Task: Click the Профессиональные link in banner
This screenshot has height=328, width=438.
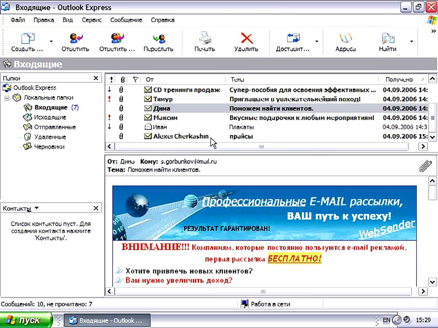Action: [x=254, y=202]
